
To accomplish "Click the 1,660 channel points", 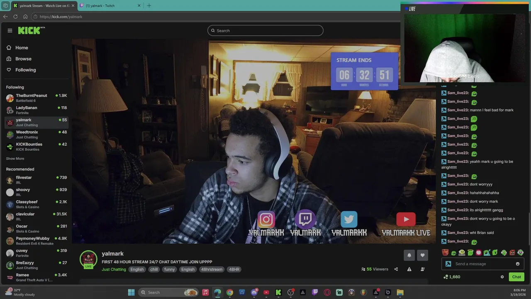I will (452, 277).
